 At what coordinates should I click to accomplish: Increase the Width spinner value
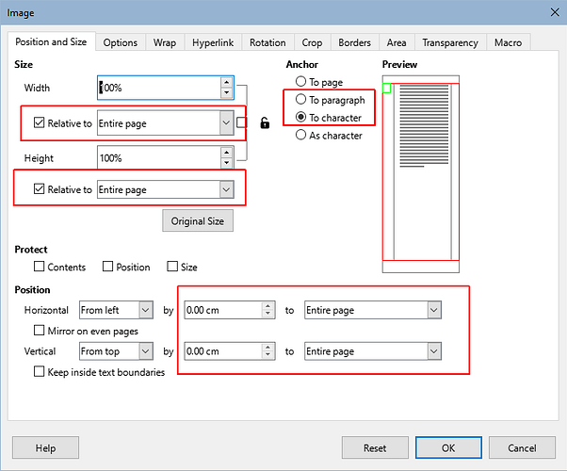[x=227, y=83]
